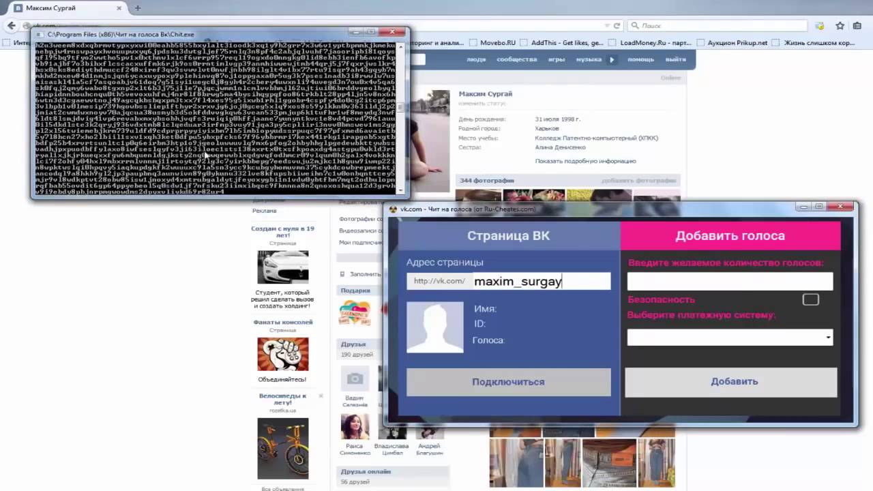Click the console window title bar icon
This screenshot has height=491, width=873.
[40, 34]
